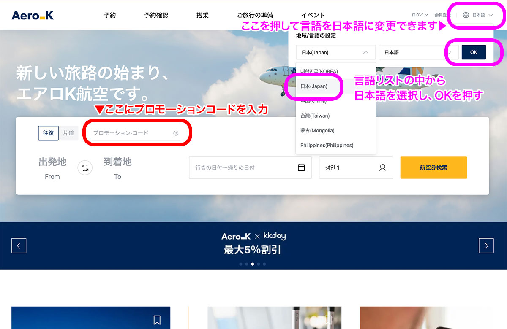This screenshot has width=507, height=329.
Task: Click promotion code help question icon
Action: coord(176,133)
